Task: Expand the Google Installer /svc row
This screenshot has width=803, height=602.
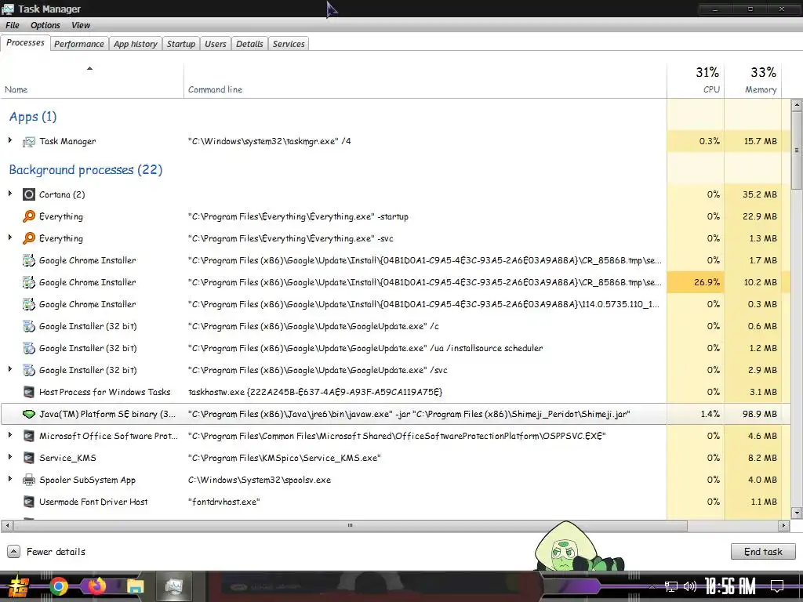Action: pos(9,369)
